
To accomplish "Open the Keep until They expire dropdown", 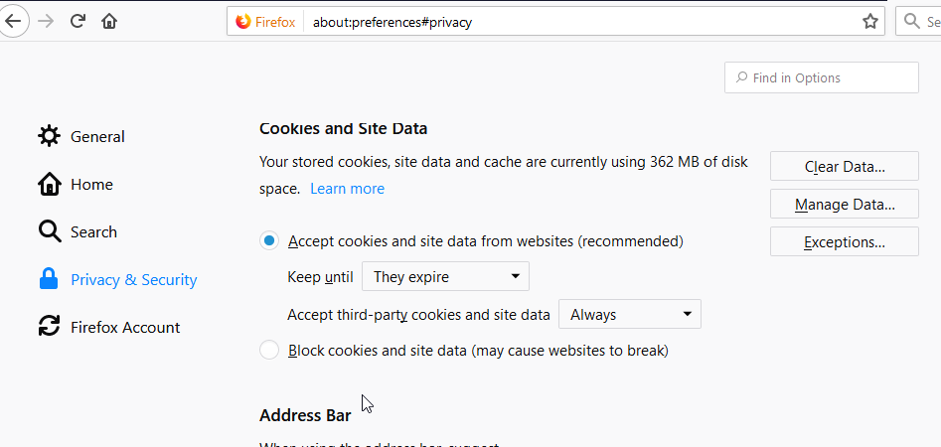I will 445,276.
